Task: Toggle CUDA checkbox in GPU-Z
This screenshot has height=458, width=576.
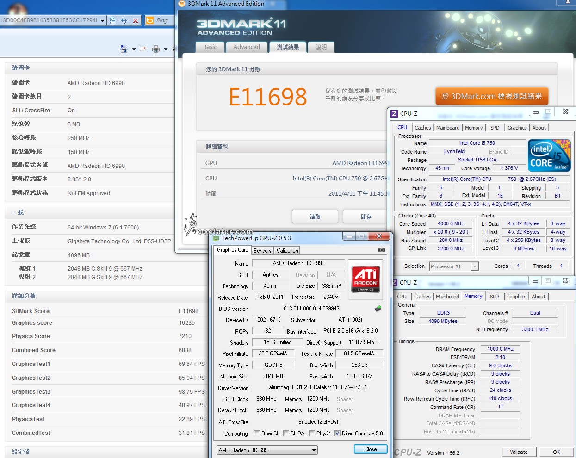Action: point(286,433)
